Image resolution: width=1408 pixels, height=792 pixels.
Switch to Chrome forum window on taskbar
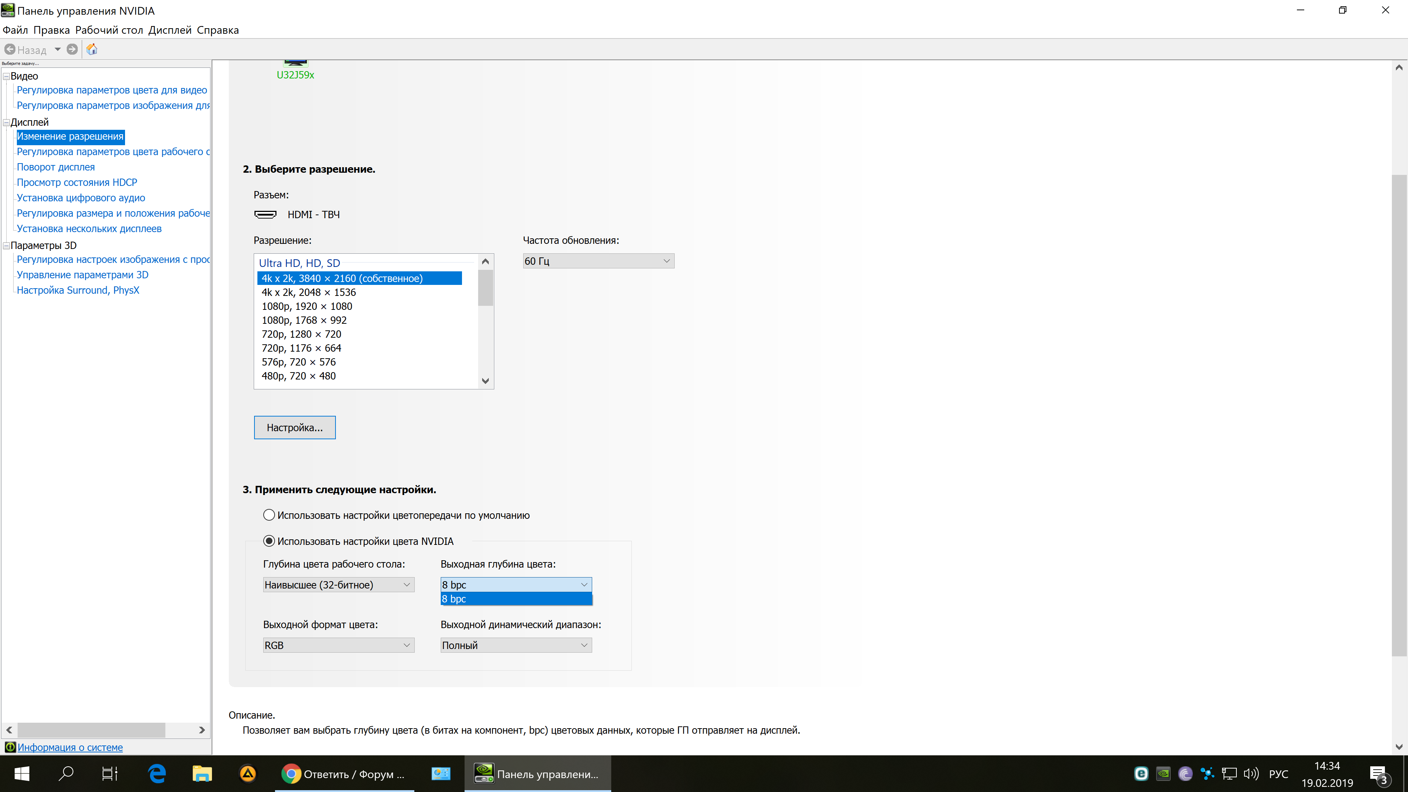coord(344,774)
